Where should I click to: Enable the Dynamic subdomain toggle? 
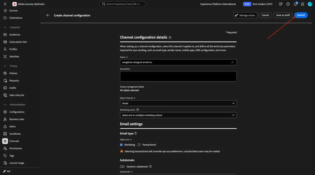[x=122, y=167]
